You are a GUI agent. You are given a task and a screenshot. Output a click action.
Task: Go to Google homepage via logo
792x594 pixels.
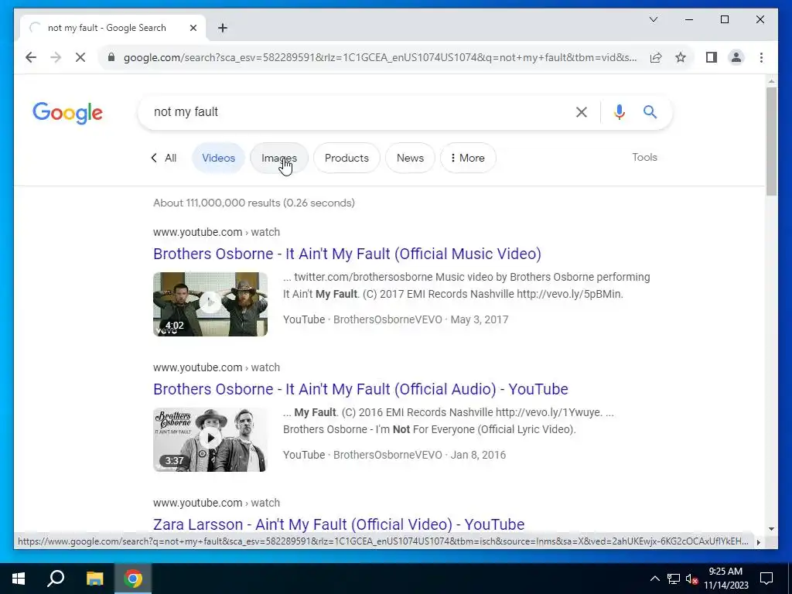68,113
